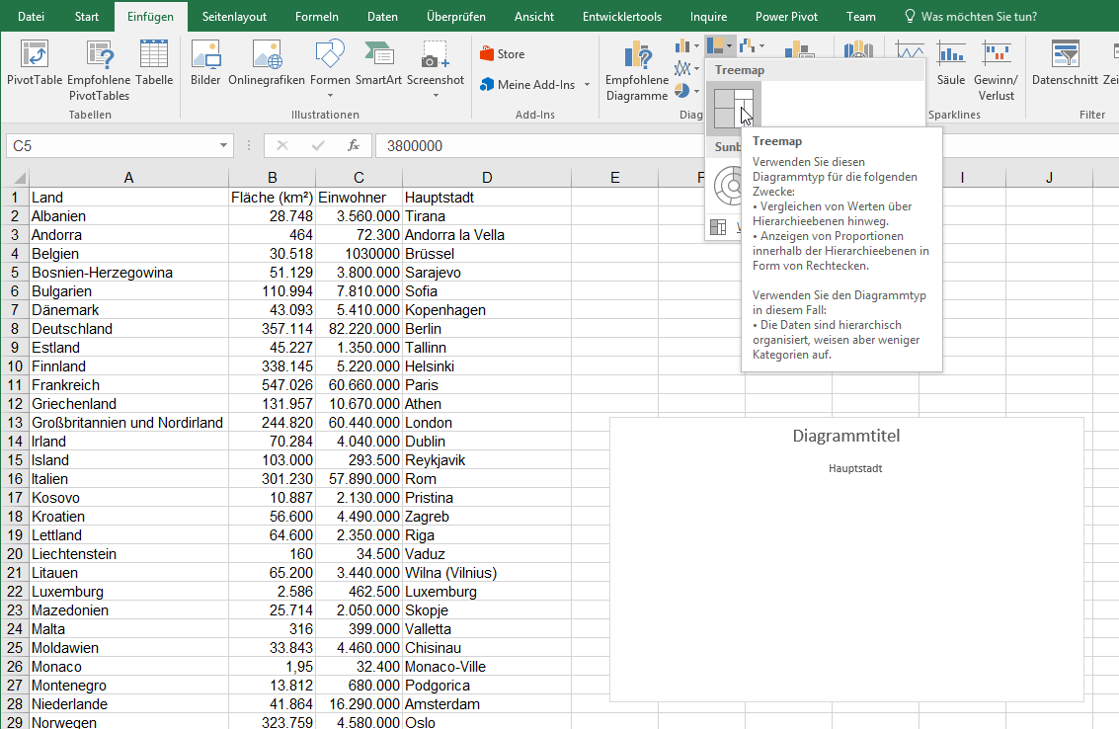Screen dimensions: 1119x729
Task: Choose the Sunburst chart icon
Action: [x=732, y=185]
